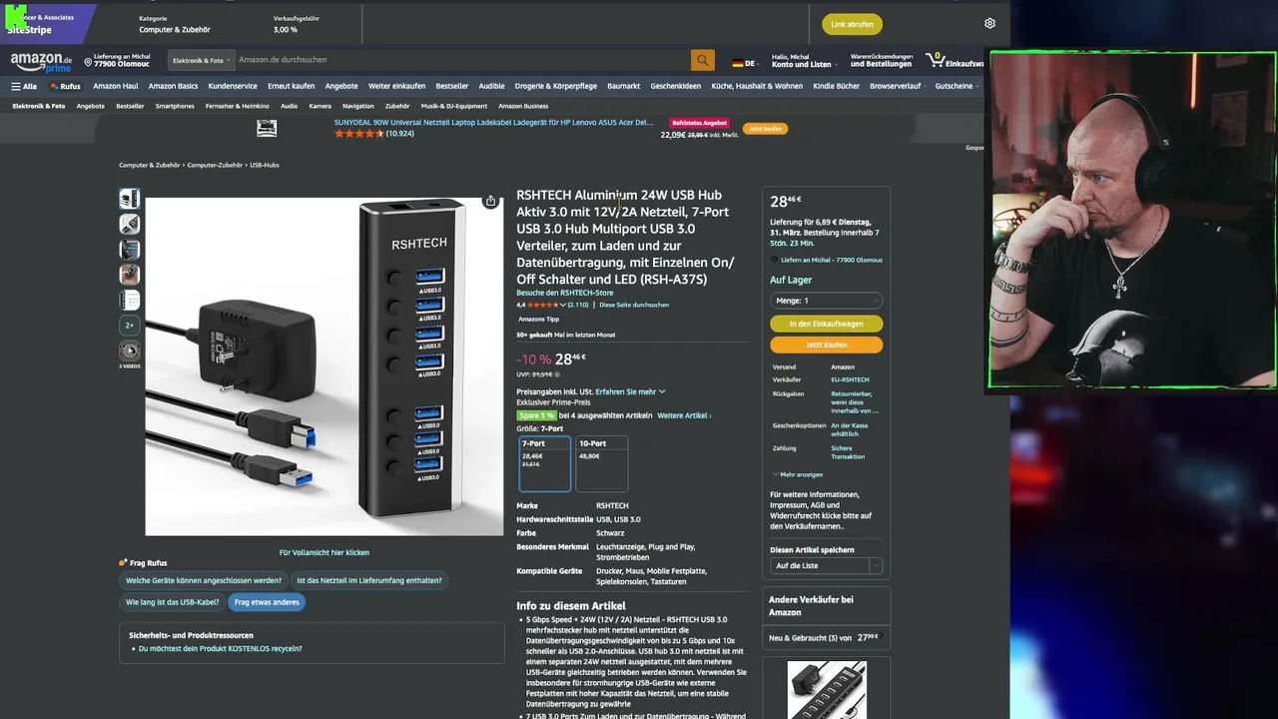Select the third product thumbnail
Screen dimensions: 1278x719
(130, 249)
